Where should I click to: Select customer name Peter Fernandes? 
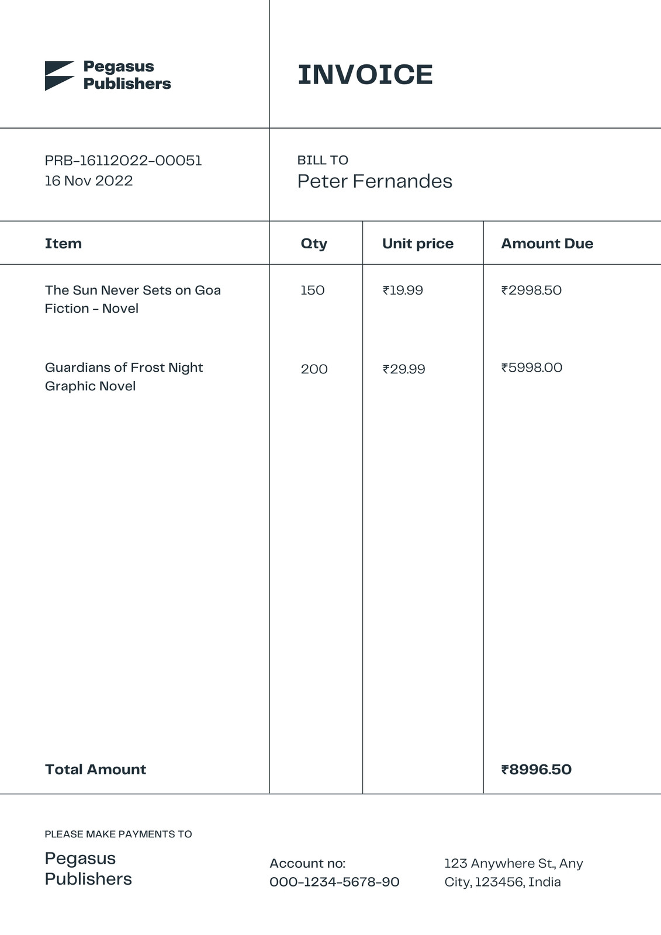coord(375,181)
